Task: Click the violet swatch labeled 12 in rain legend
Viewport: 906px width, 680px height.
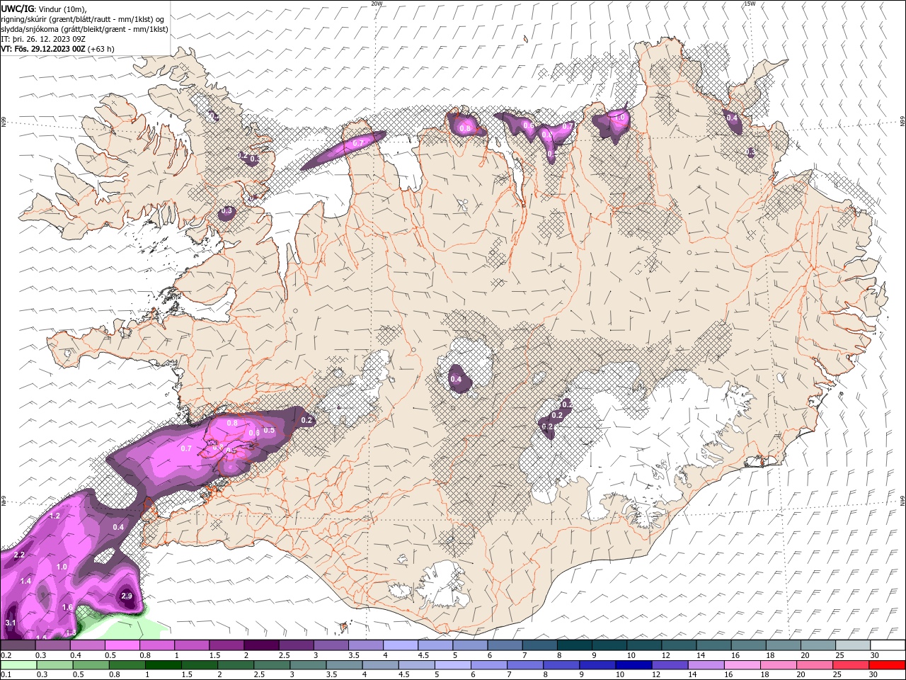Action: point(669,665)
